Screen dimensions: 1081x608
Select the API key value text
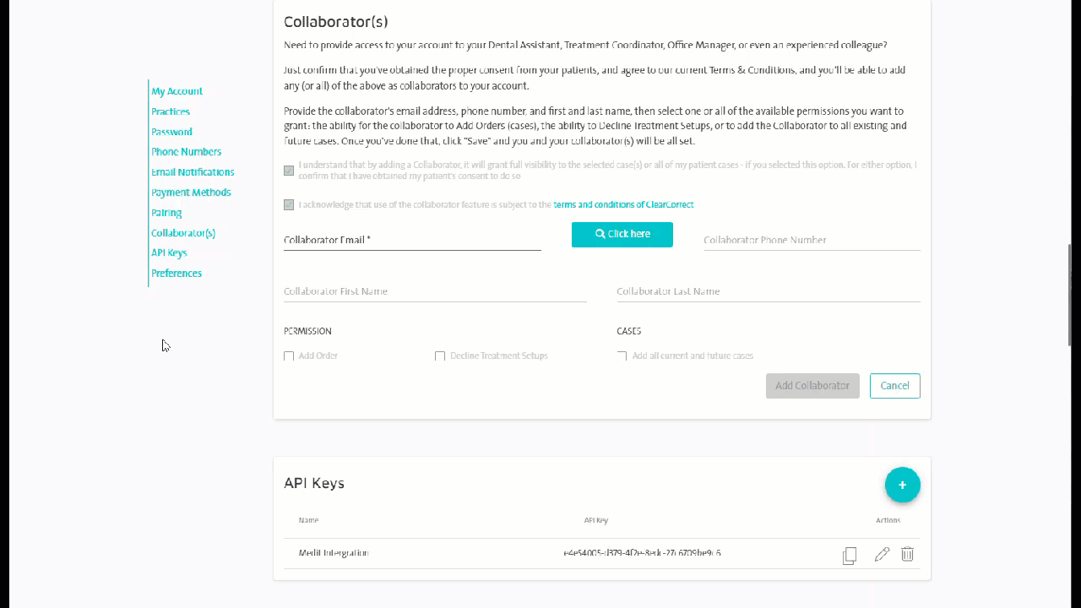642,553
